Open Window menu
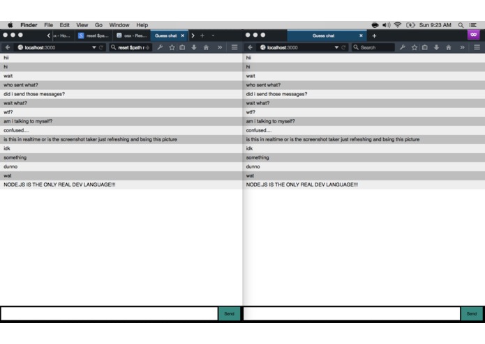This screenshot has height=344, width=485. (119, 25)
